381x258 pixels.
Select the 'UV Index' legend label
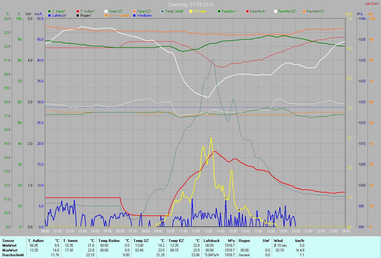point(200,11)
